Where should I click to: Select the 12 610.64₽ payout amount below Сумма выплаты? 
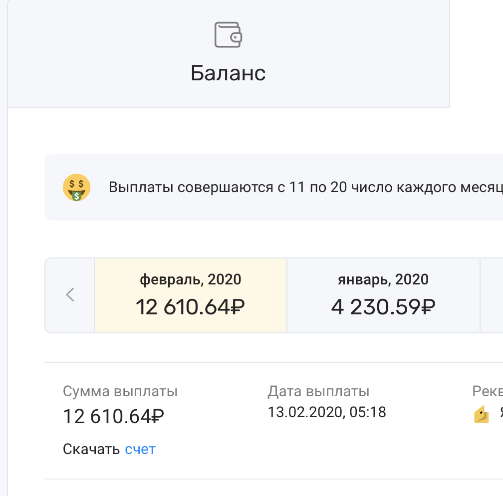tap(114, 417)
